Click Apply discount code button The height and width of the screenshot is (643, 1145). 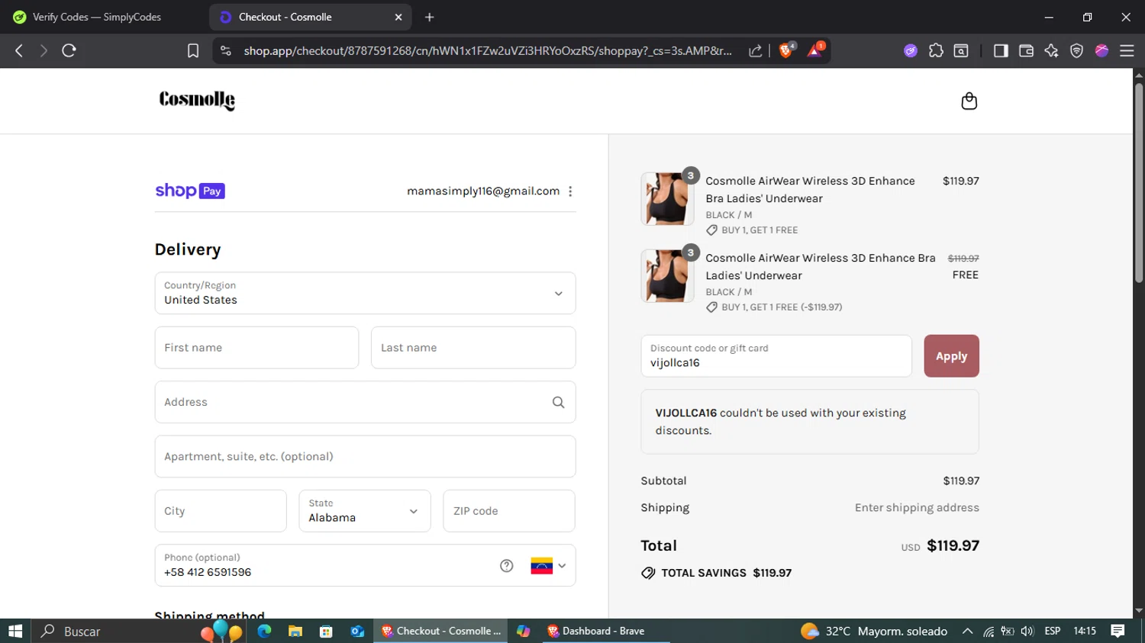[951, 356]
